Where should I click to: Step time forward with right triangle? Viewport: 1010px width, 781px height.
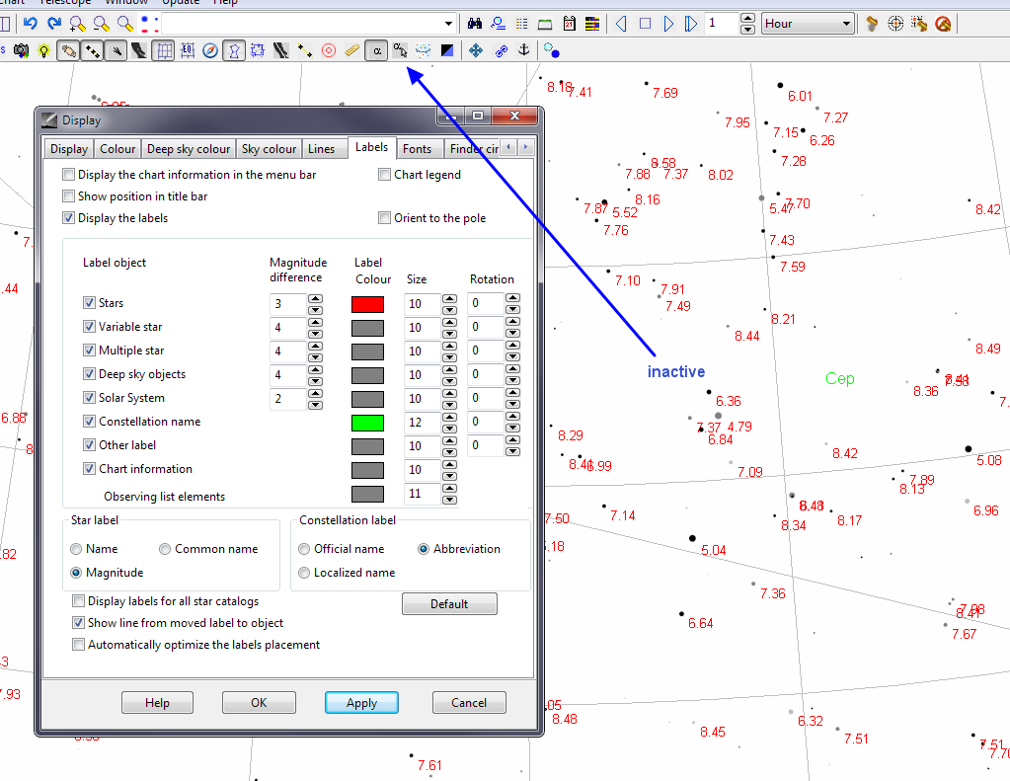(668, 24)
